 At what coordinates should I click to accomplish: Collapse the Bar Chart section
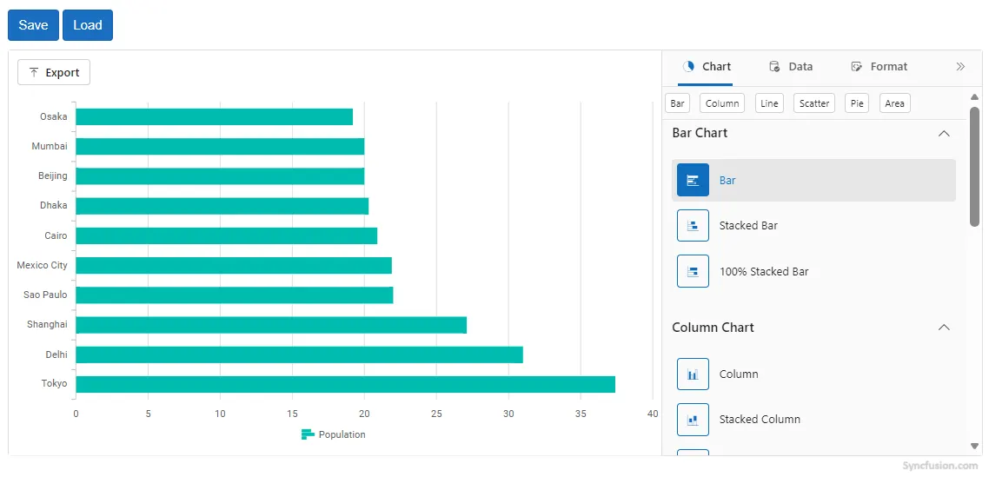coord(944,133)
